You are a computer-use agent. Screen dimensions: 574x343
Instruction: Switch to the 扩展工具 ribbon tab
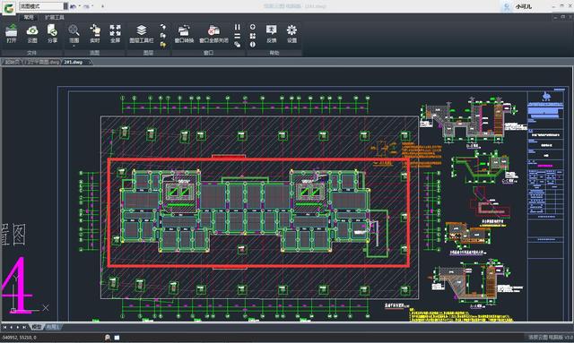(55, 17)
